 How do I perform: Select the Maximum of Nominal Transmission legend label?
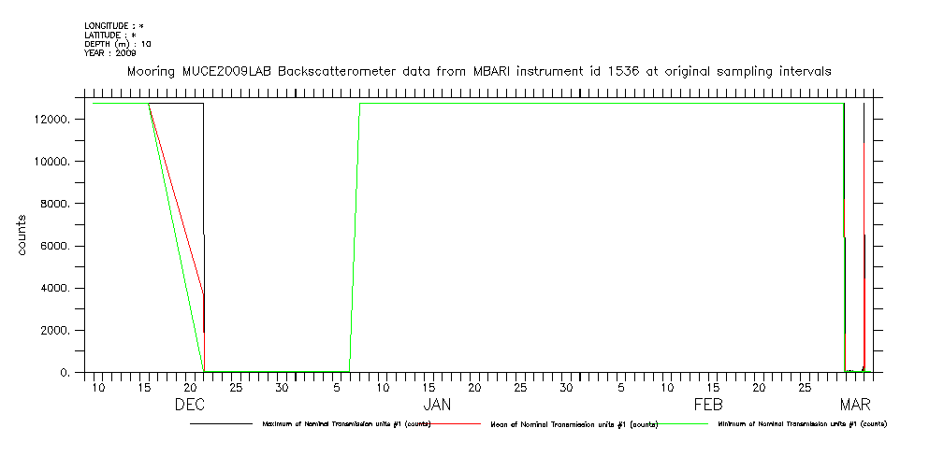[345, 424]
